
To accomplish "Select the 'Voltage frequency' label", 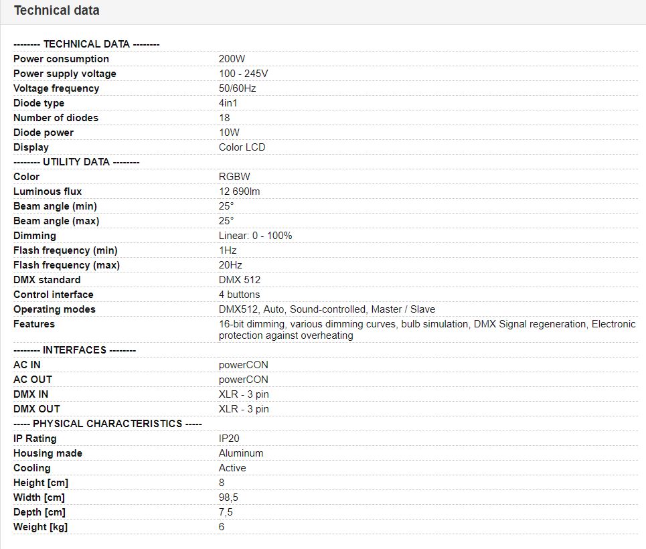I will pyautogui.click(x=56, y=88).
